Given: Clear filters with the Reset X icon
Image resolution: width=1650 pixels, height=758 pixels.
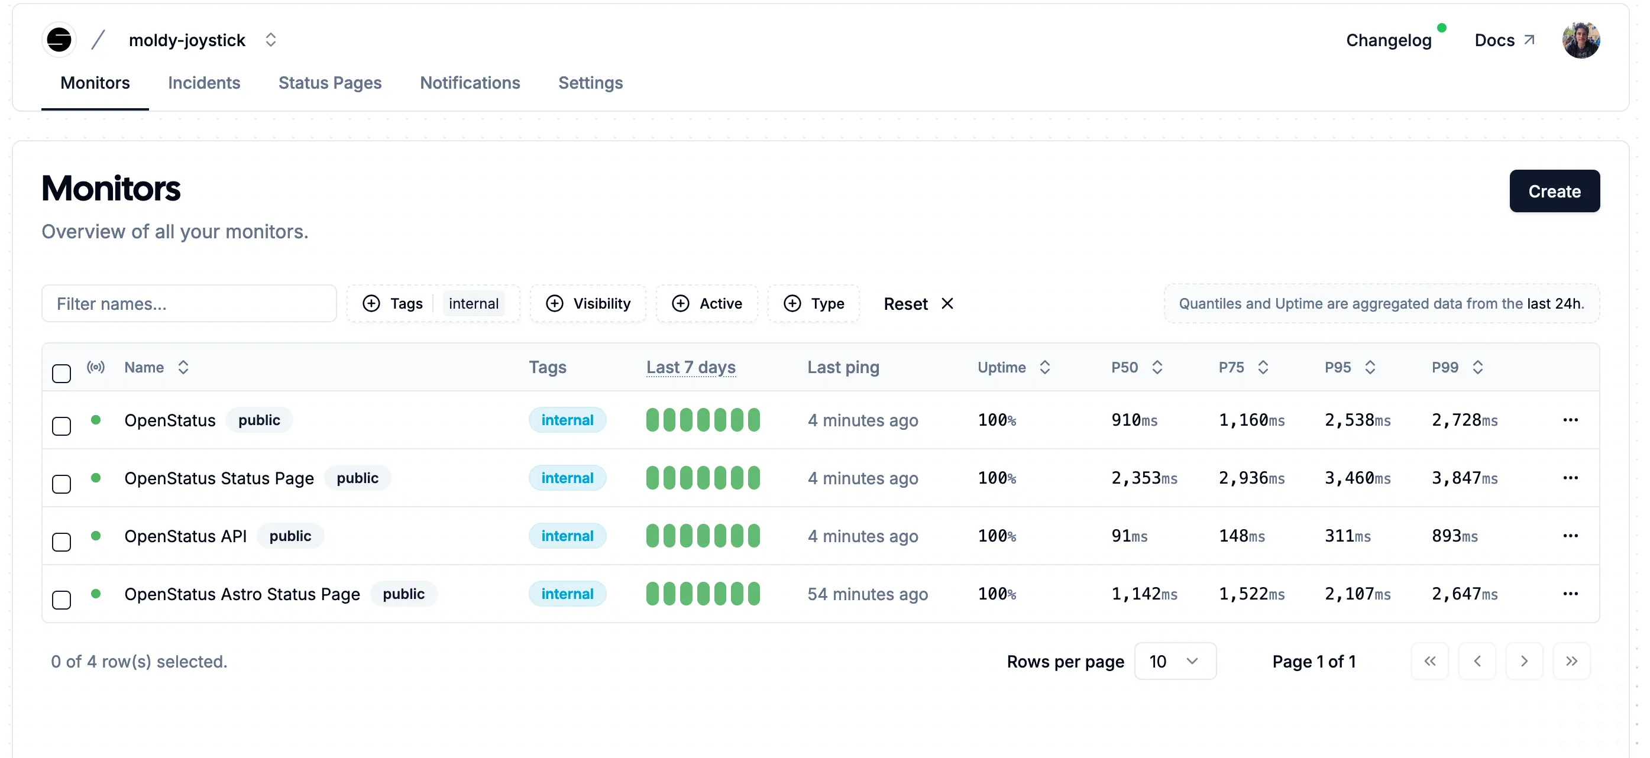Looking at the screenshot, I should point(948,303).
